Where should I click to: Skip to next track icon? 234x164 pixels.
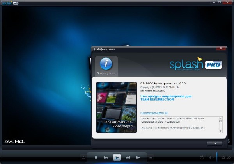click(x=128, y=157)
